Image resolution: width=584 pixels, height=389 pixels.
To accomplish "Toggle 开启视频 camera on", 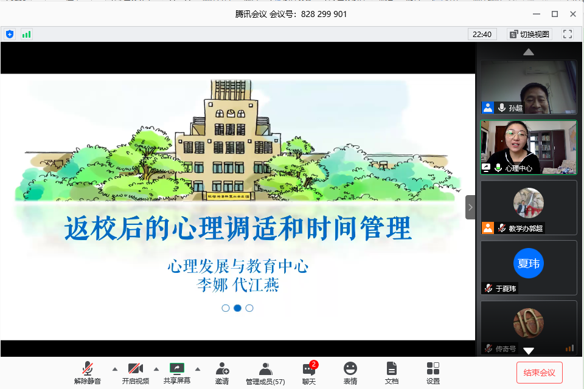I will (x=135, y=372).
